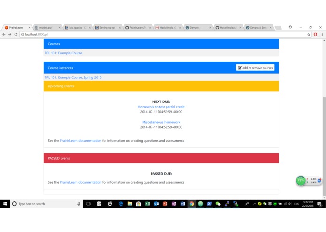326x232 pixels.
Task: Launch OneNote from the taskbar
Action: [174, 204]
